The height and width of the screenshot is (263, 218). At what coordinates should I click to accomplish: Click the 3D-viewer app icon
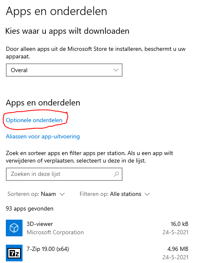pos(14,228)
